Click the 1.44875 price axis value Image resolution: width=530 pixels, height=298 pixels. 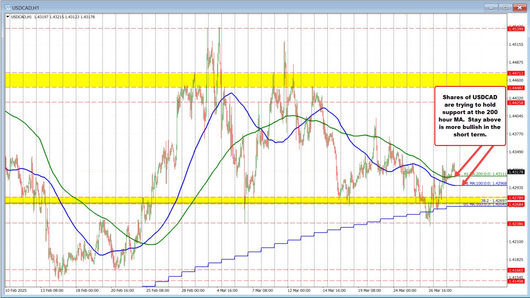click(517, 62)
